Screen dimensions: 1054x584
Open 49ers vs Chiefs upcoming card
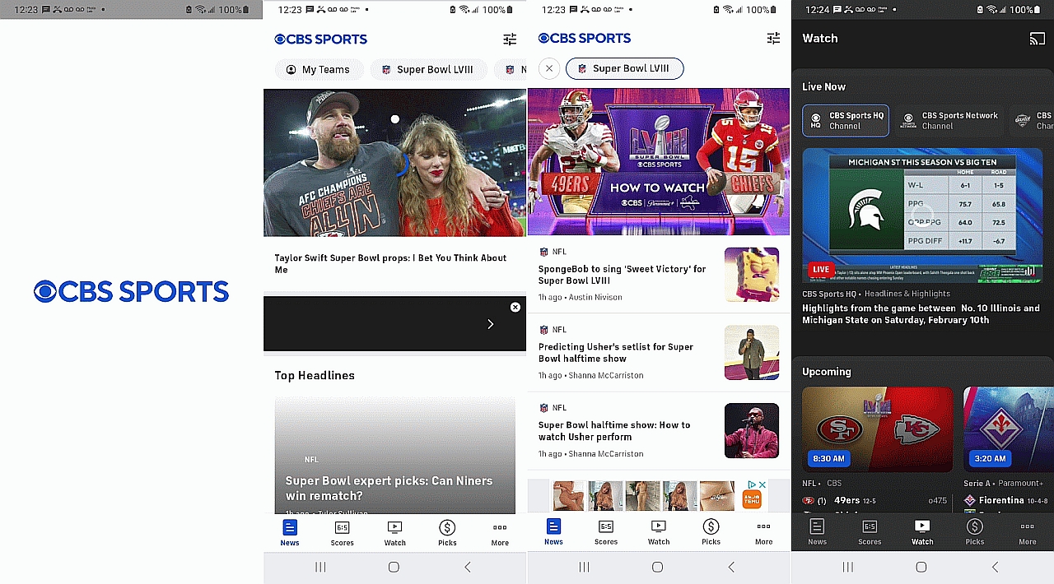[877, 429]
